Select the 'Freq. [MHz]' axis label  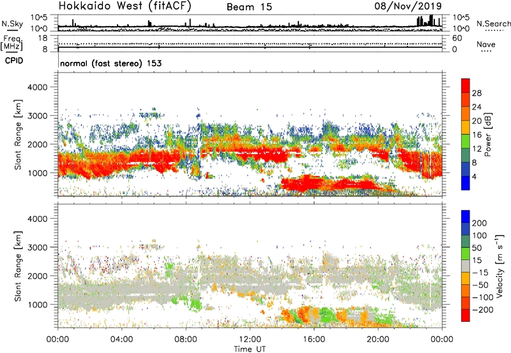(11, 43)
